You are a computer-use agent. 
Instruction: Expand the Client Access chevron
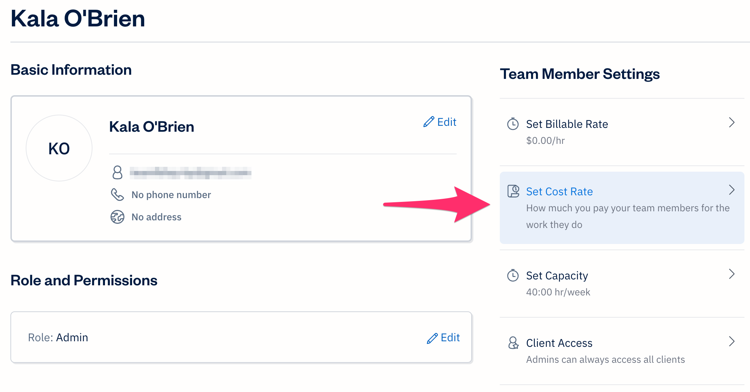[x=732, y=341]
